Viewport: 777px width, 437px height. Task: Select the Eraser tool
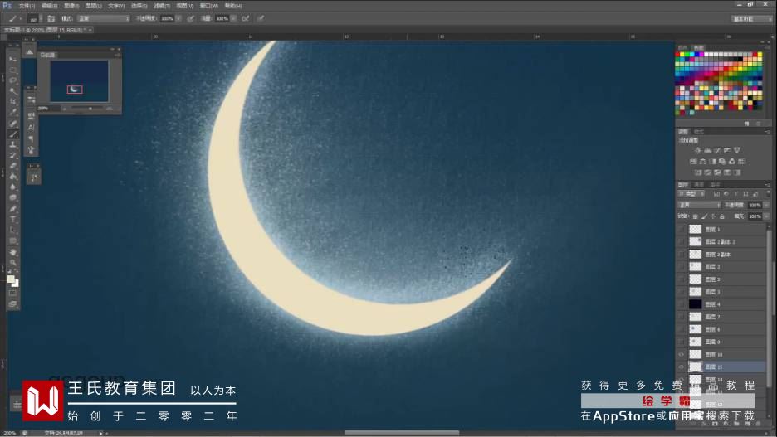click(13, 166)
